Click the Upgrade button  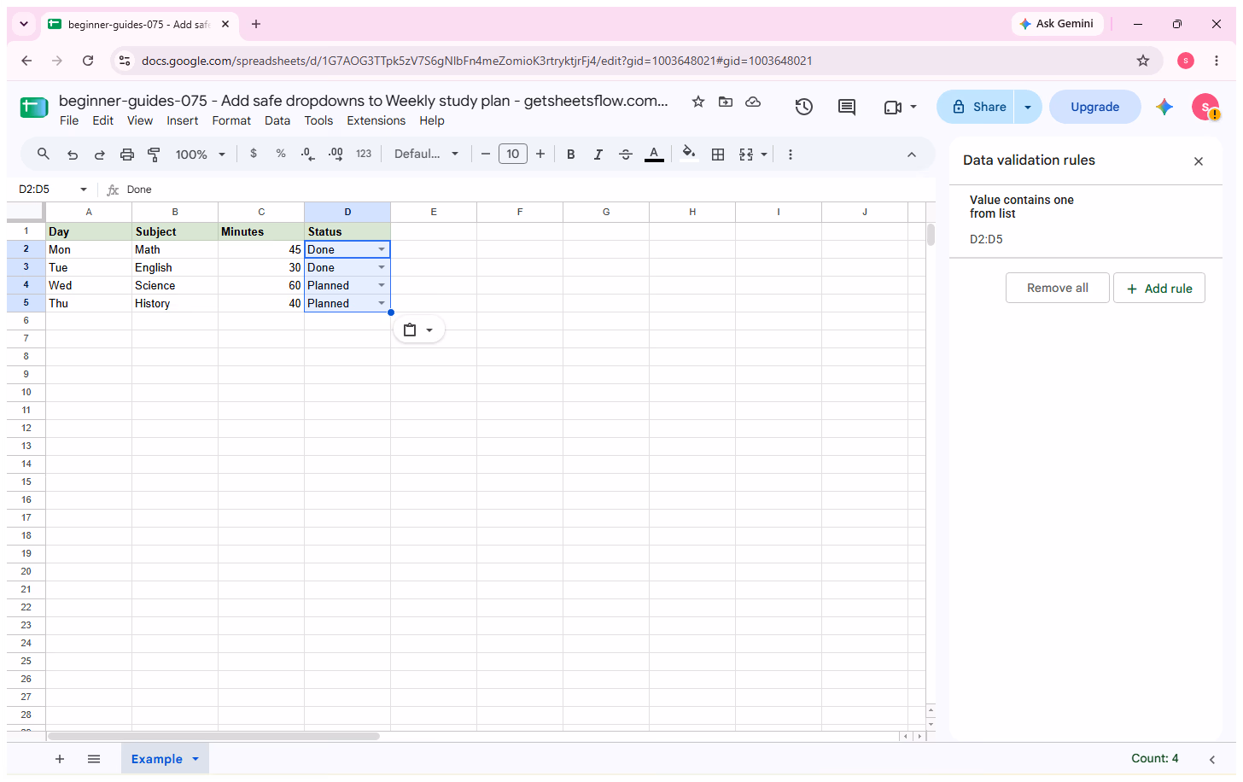[x=1095, y=107]
